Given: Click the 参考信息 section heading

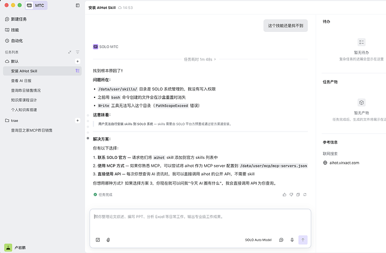Looking at the screenshot, I should tap(330, 142).
